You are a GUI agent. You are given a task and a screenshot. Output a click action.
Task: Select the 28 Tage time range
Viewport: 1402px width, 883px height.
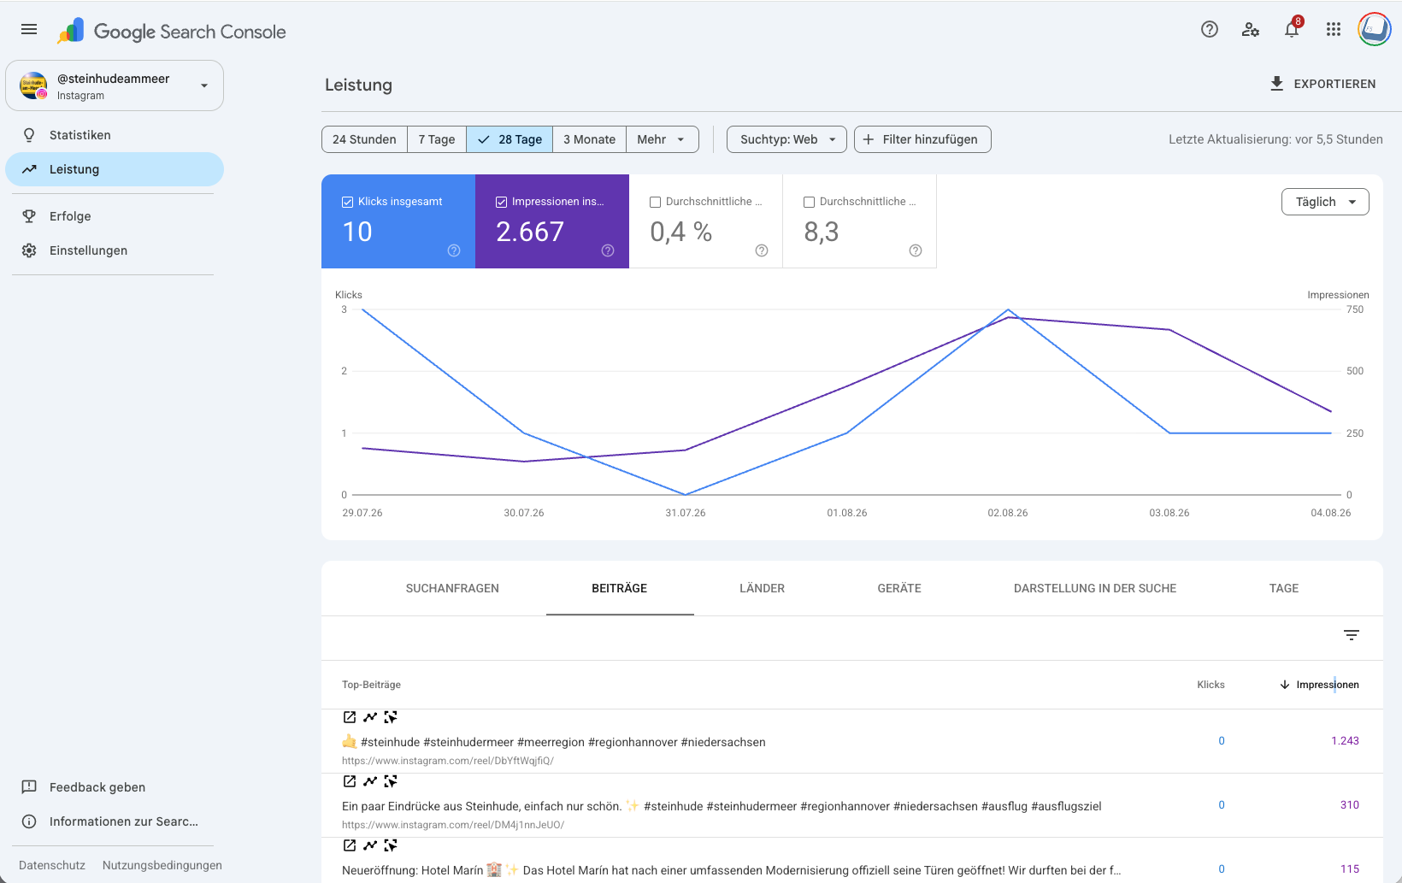(510, 139)
